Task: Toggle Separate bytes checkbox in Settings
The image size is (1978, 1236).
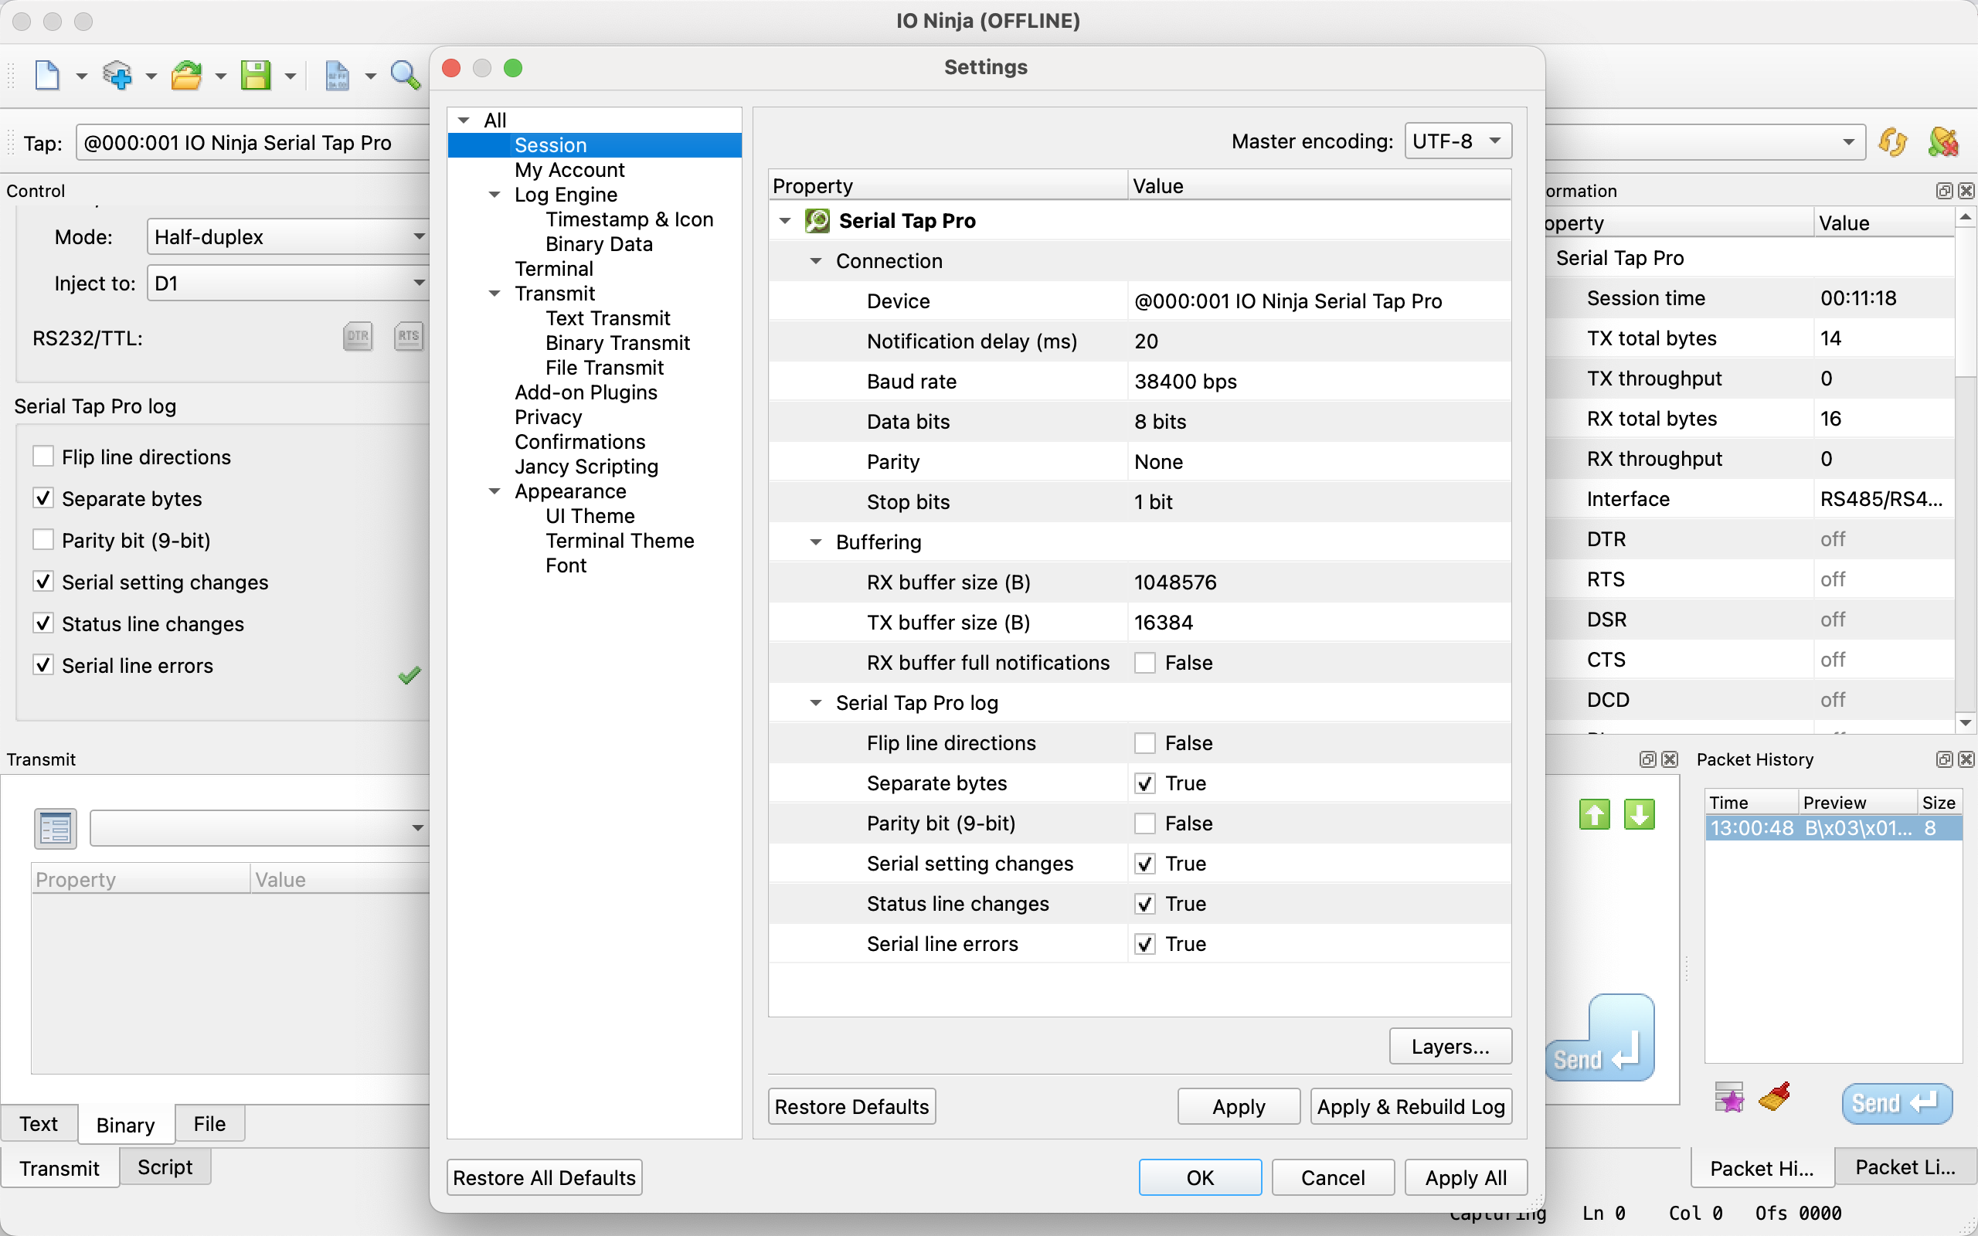Action: tap(1144, 783)
